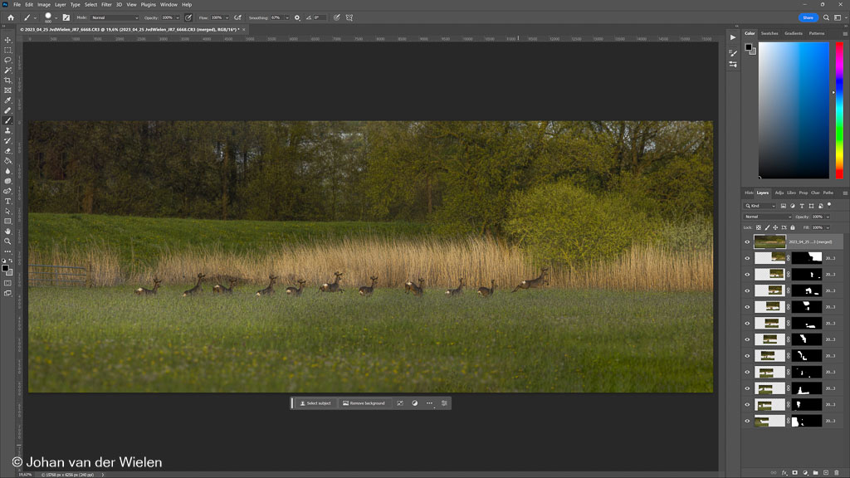Select the Zoom tool
The height and width of the screenshot is (478, 850).
8,241
